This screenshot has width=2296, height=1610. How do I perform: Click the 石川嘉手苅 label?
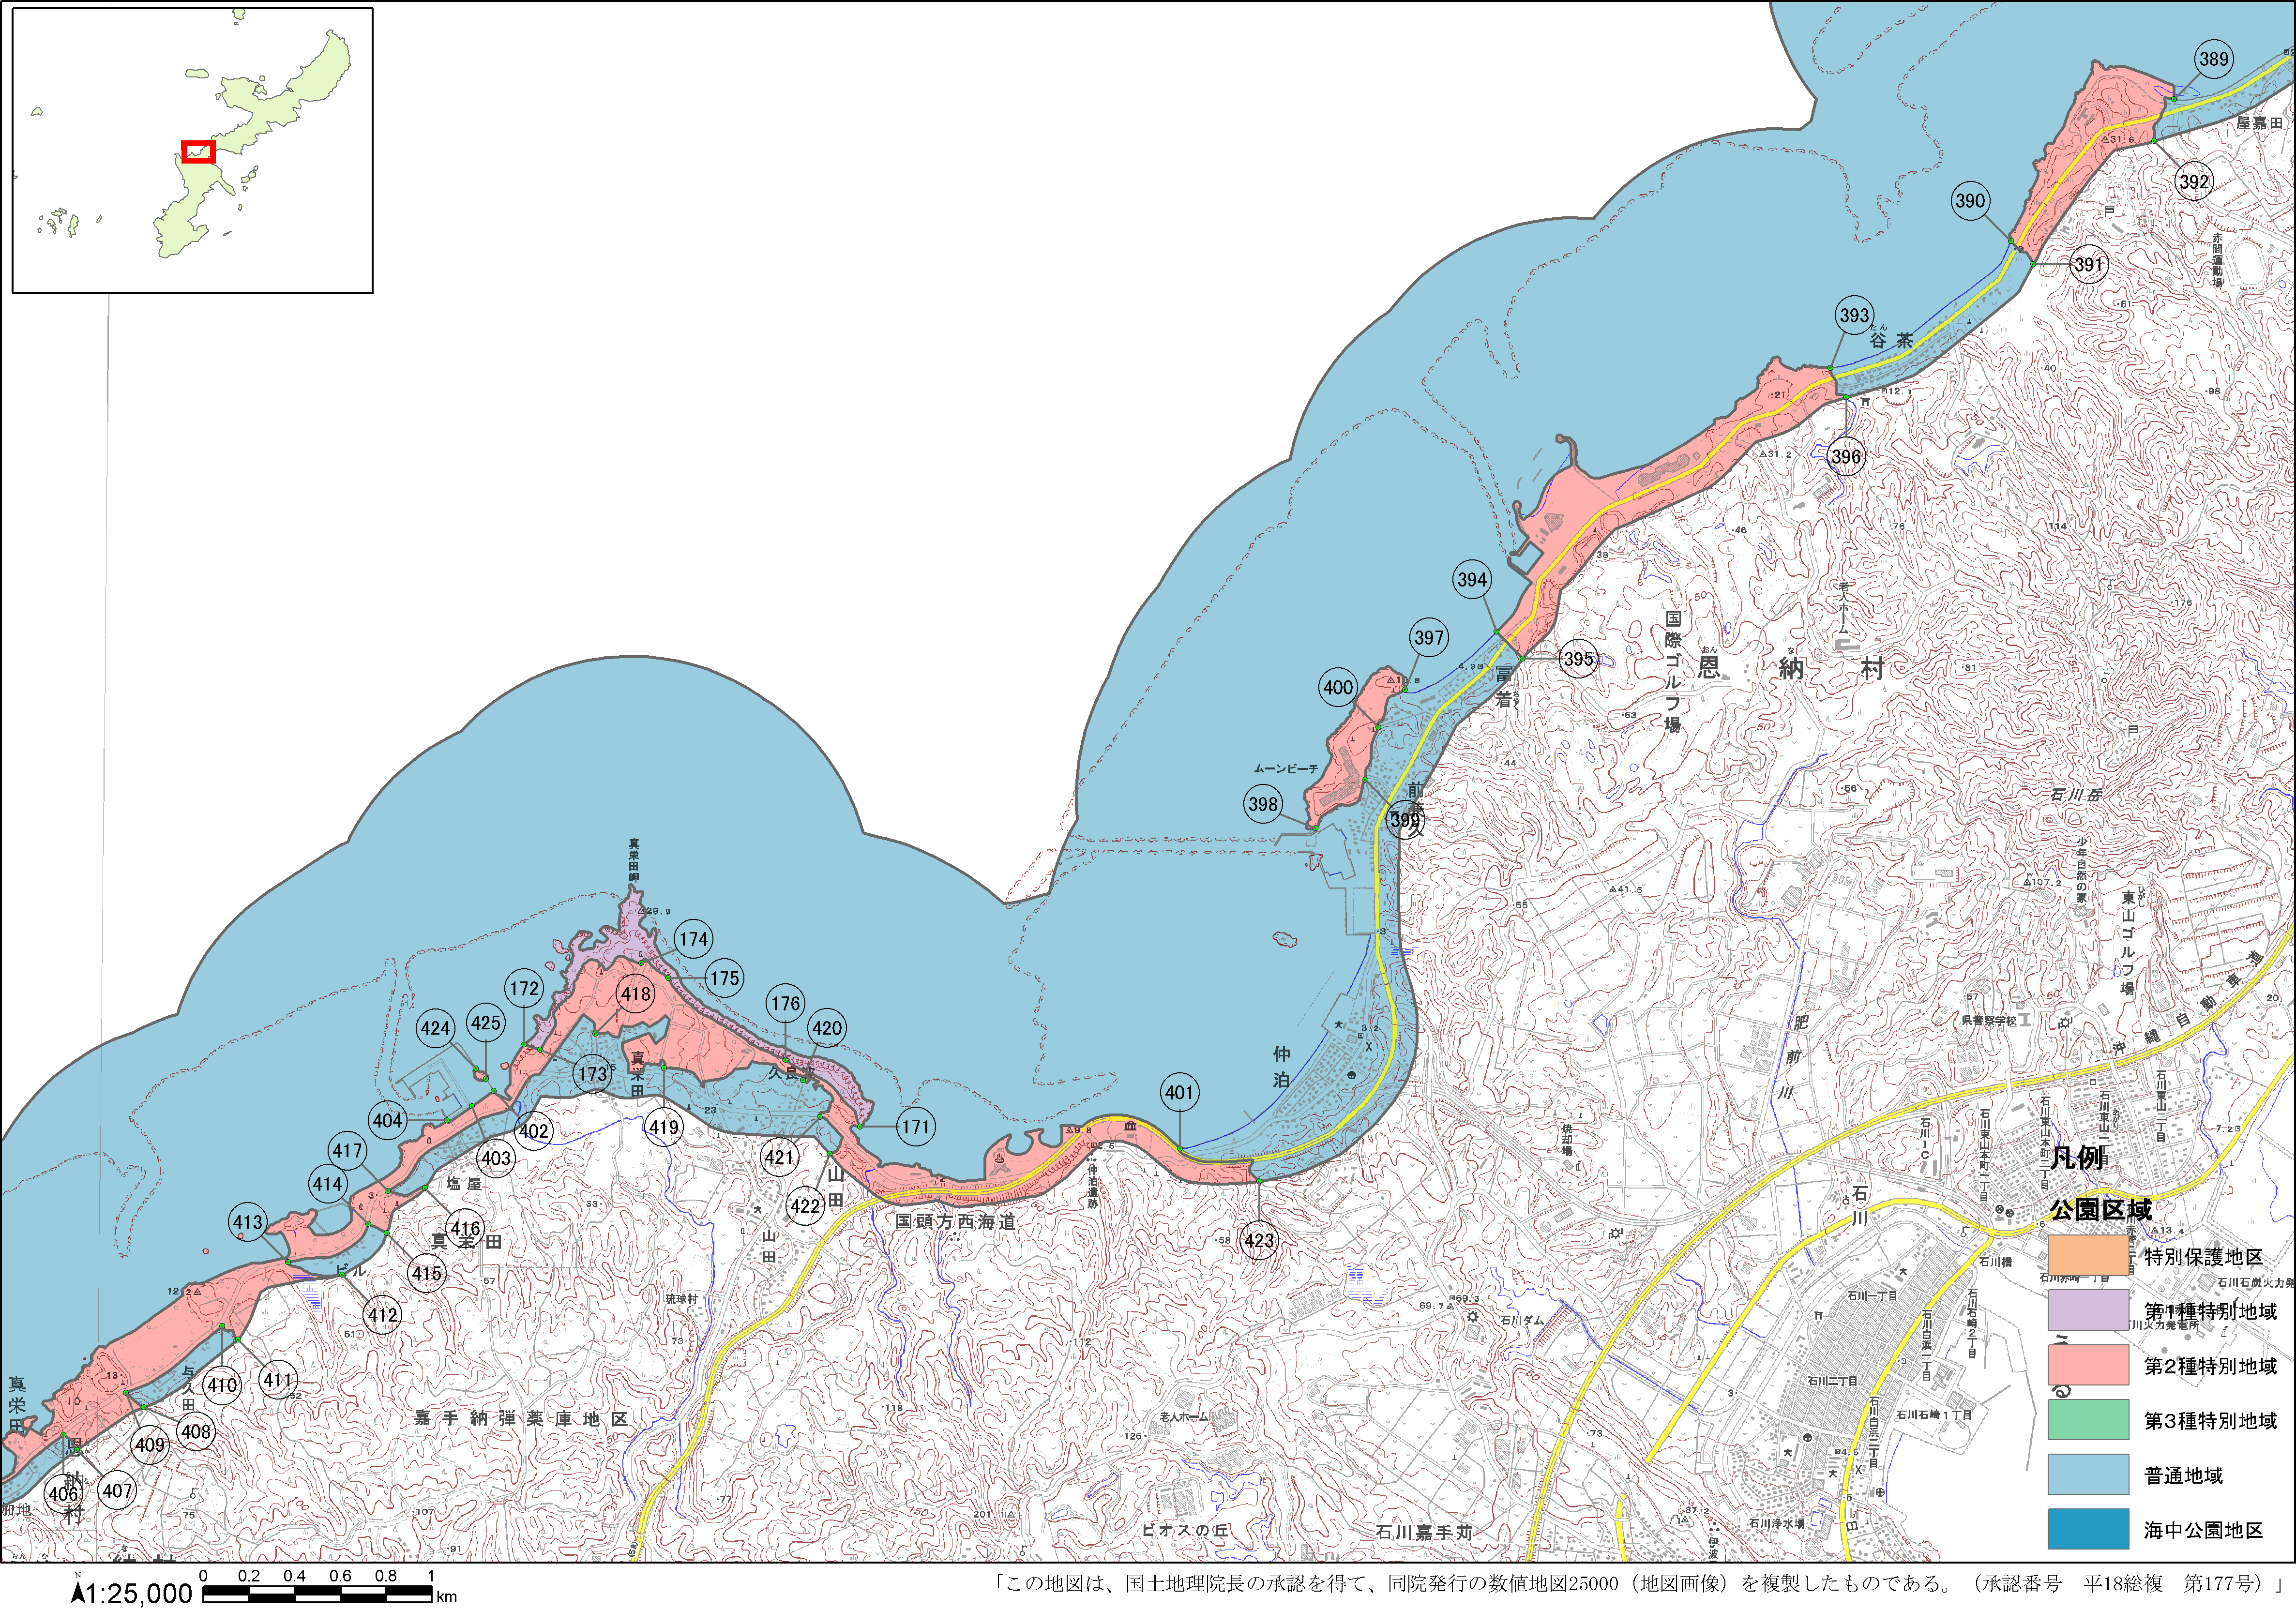coord(1424,1531)
